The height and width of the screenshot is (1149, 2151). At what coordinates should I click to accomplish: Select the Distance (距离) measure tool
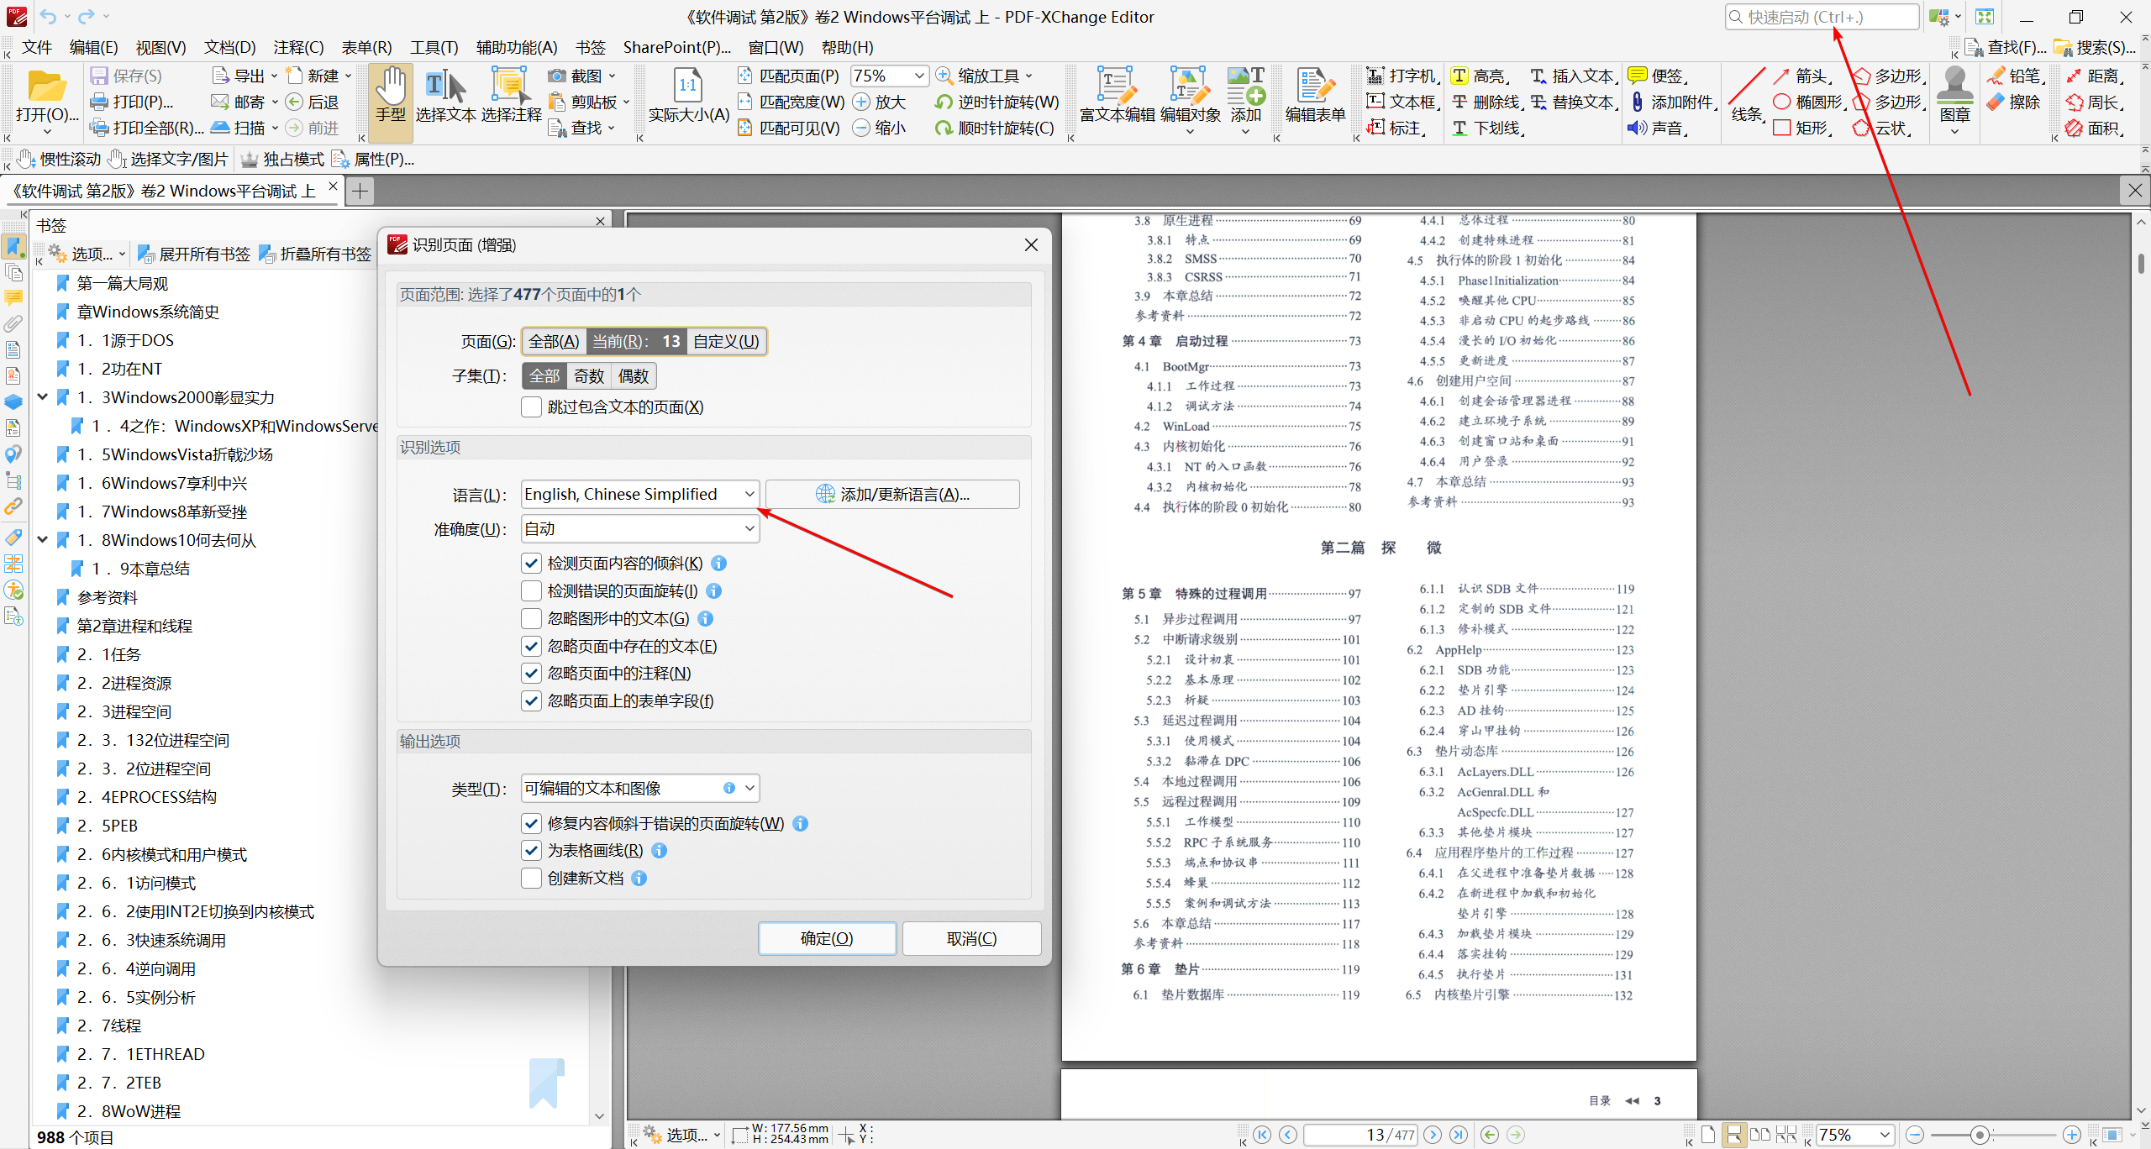2095,76
